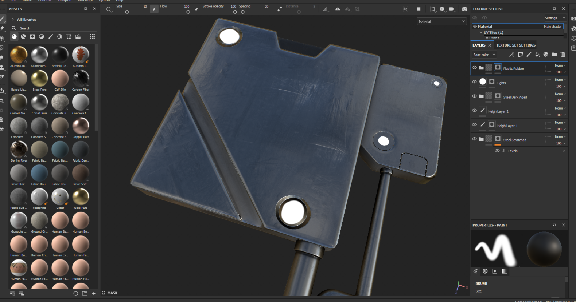Open blend mode dropdown for Lights layer
This screenshot has height=302, width=576.
[x=560, y=80]
